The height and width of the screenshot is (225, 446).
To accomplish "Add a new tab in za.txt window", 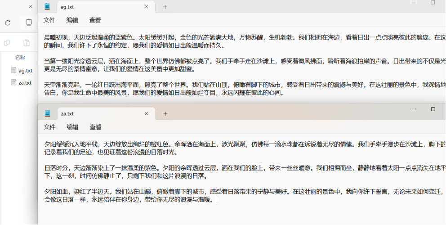I will click(x=165, y=114).
